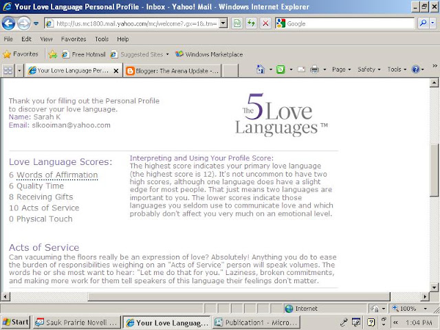This screenshot has height=330, width=440.
Task: Click the 100% zoom level button
Action: (404, 309)
